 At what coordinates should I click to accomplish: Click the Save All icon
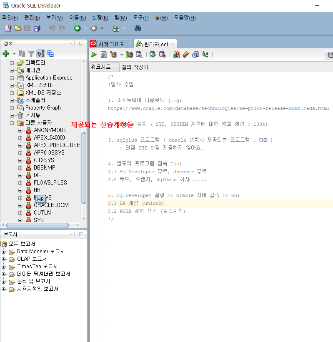[x=37, y=28]
